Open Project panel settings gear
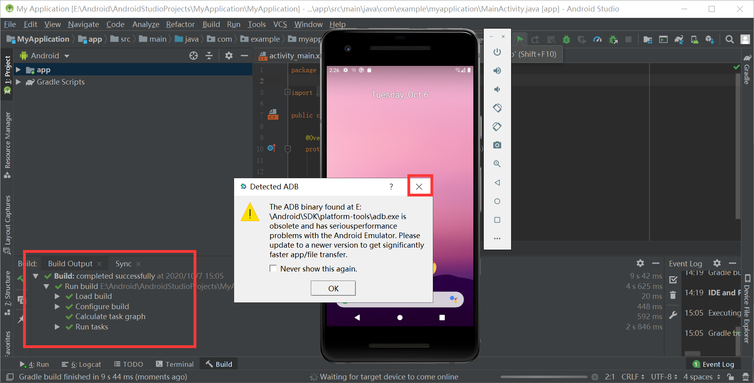754x383 pixels. (229, 56)
